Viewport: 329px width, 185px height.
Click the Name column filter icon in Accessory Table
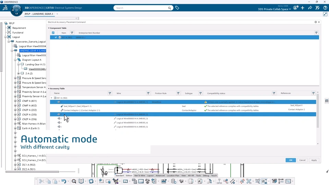110,93
